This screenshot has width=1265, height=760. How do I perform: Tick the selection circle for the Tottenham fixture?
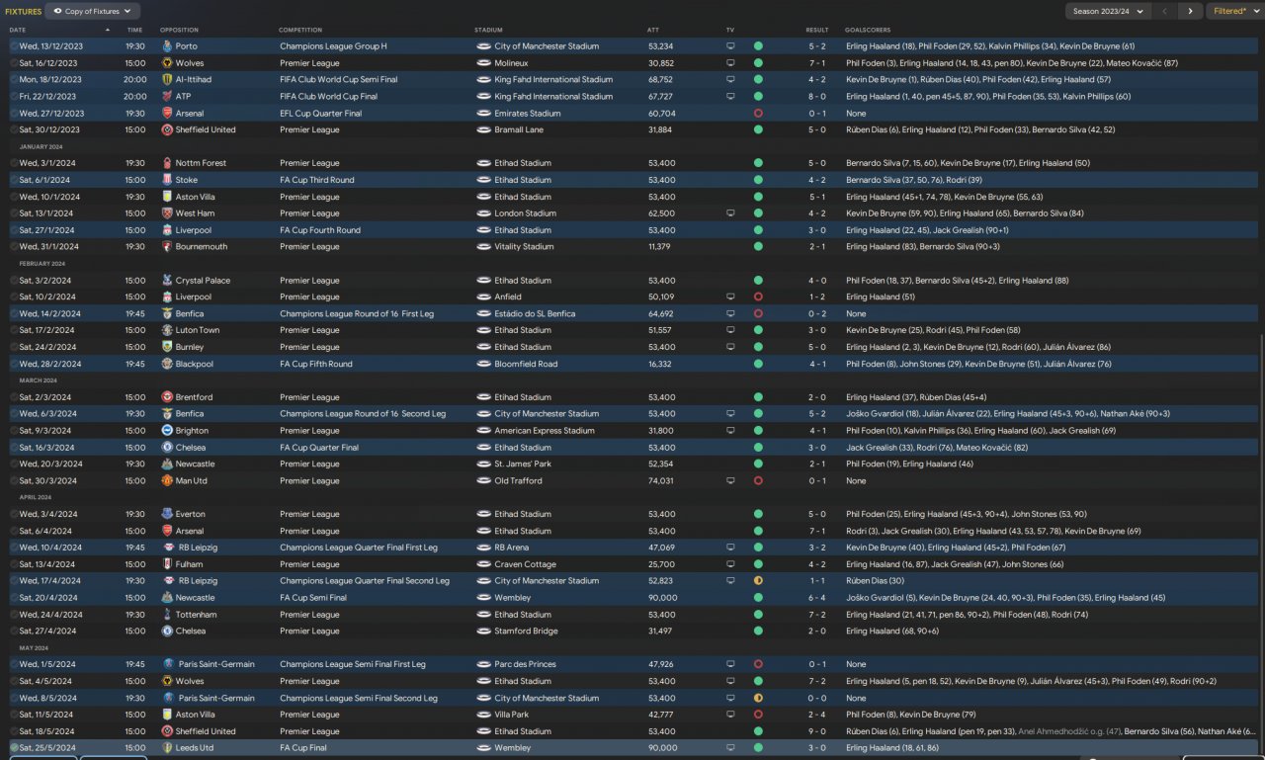tap(14, 615)
